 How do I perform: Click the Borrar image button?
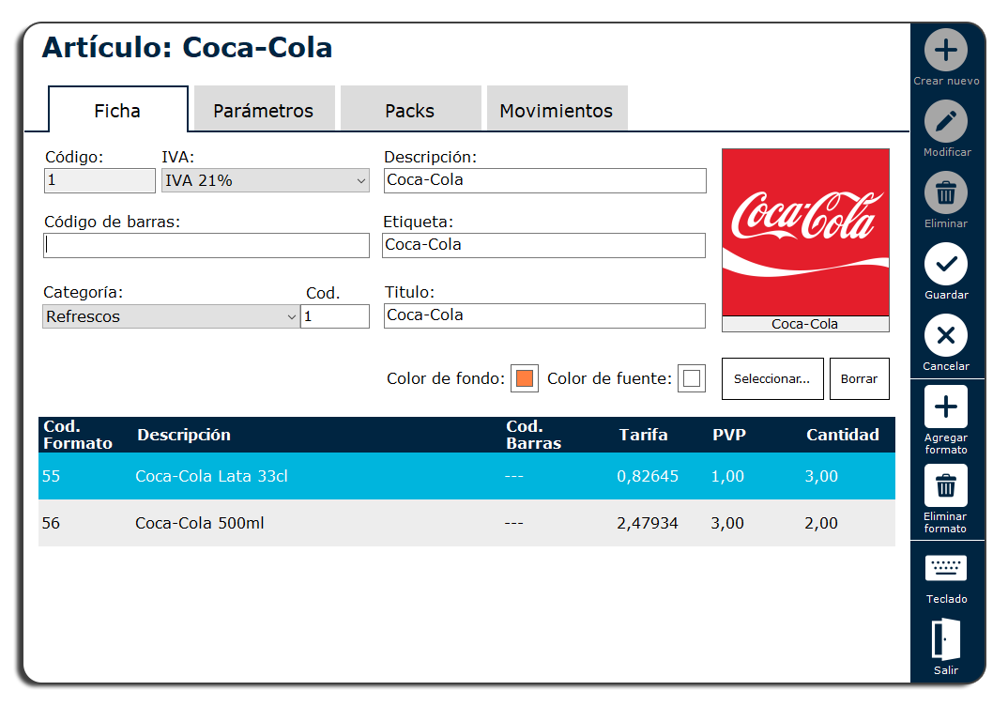(859, 378)
